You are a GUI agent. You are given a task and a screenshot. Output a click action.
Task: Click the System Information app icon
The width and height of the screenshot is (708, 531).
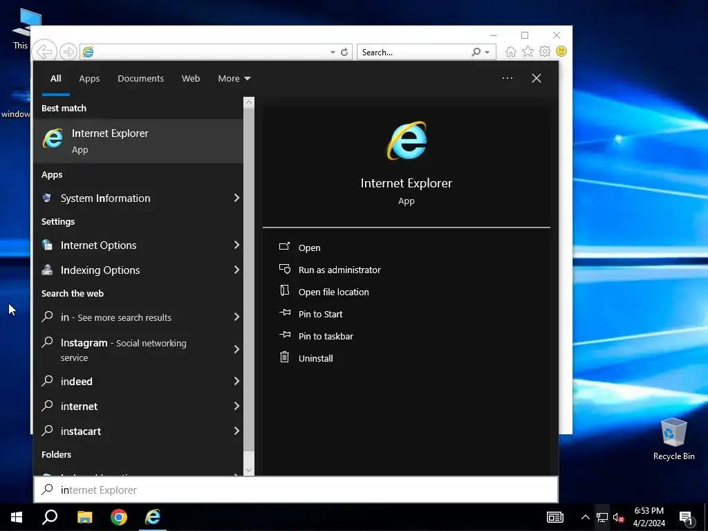coord(46,198)
